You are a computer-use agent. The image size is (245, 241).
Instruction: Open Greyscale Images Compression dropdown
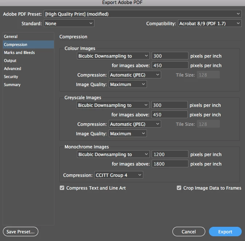click(135, 124)
